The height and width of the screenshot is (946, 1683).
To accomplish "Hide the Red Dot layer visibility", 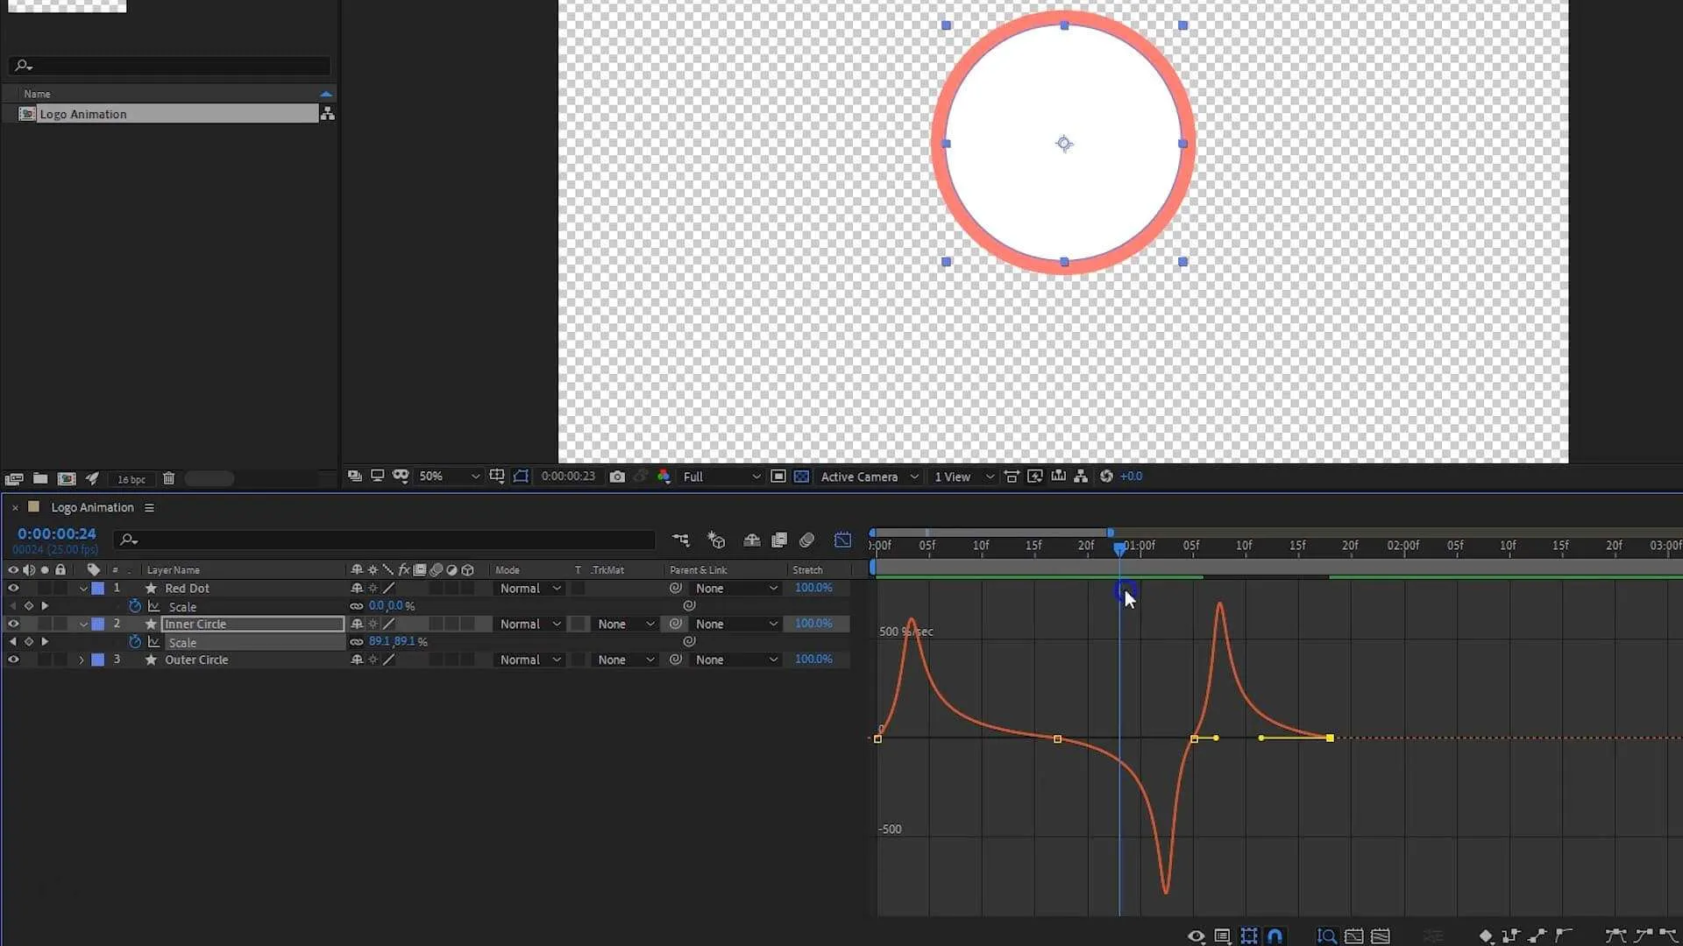I will click(12, 588).
